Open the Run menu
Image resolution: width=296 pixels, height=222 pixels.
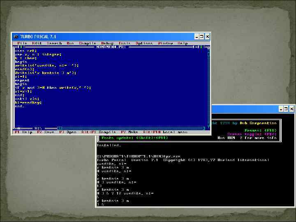(70, 43)
